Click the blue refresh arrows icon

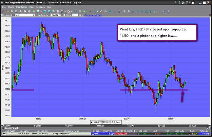coord(165,12)
